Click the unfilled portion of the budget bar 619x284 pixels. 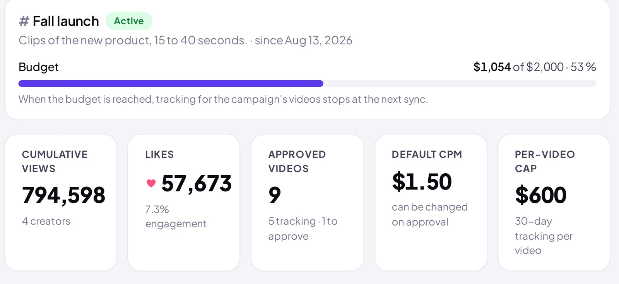pyautogui.click(x=460, y=84)
